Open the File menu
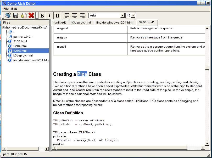The width and height of the screenshot is (212, 158). pyautogui.click(x=6, y=9)
